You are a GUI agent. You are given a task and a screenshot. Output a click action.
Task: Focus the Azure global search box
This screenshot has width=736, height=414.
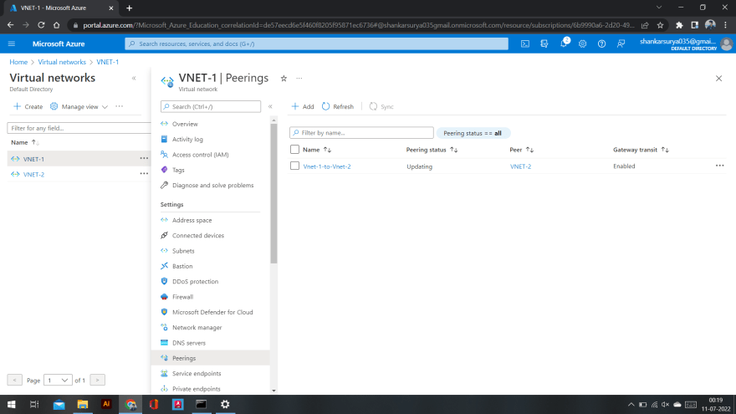(316, 43)
